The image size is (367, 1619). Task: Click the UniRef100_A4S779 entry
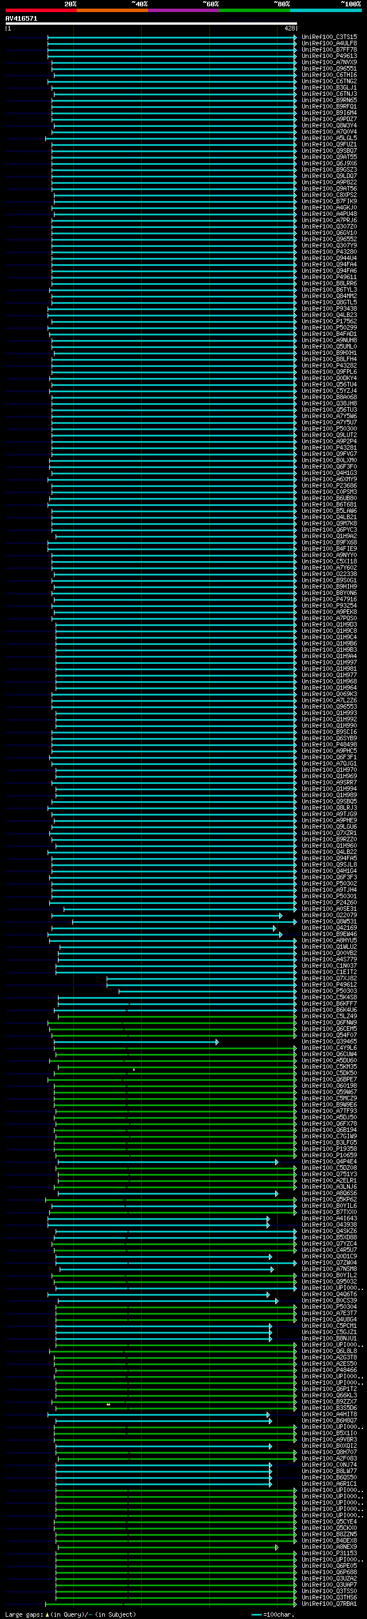(329, 959)
